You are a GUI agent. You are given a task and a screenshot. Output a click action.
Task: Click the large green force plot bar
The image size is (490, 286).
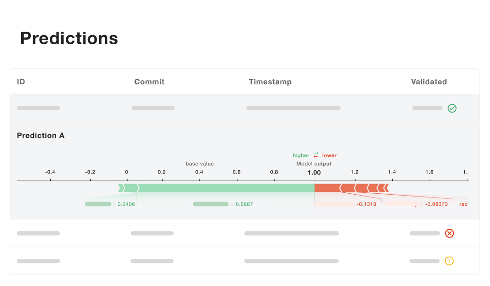[226, 188]
